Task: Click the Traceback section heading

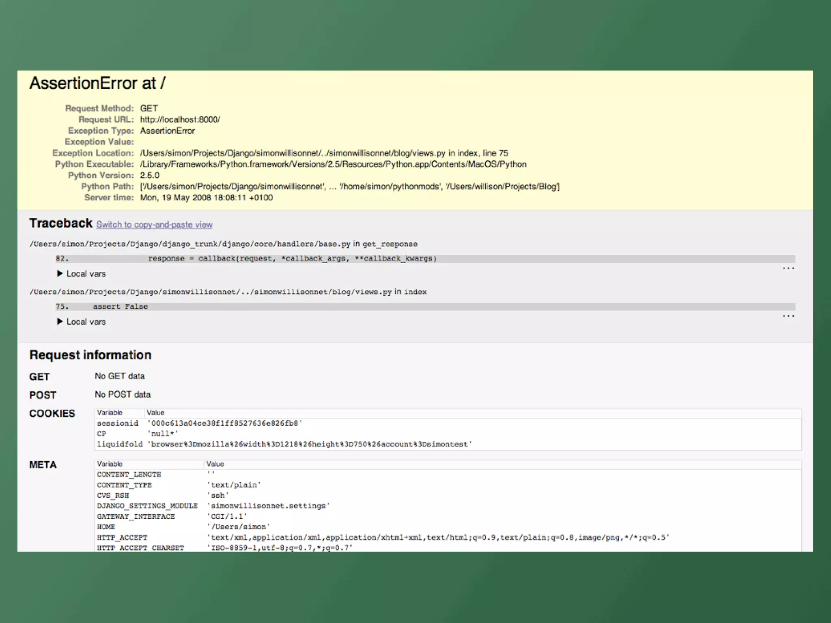Action: (x=61, y=223)
